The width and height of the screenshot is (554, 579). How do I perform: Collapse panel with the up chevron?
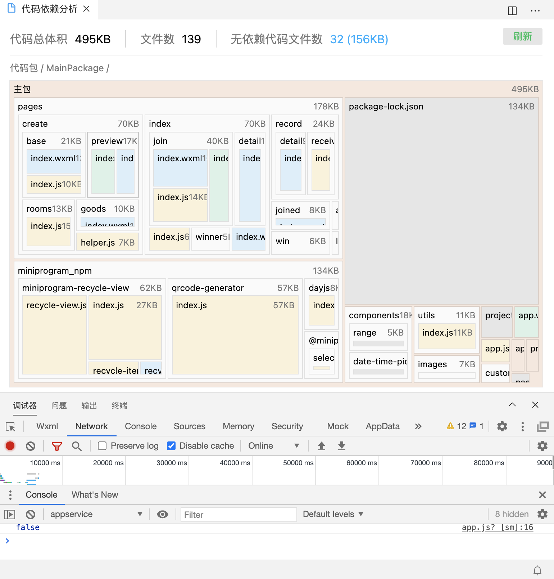pyautogui.click(x=512, y=405)
